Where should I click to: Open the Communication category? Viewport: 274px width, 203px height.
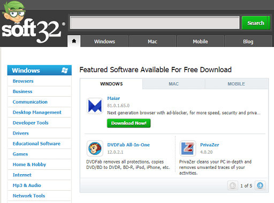pos(30,102)
